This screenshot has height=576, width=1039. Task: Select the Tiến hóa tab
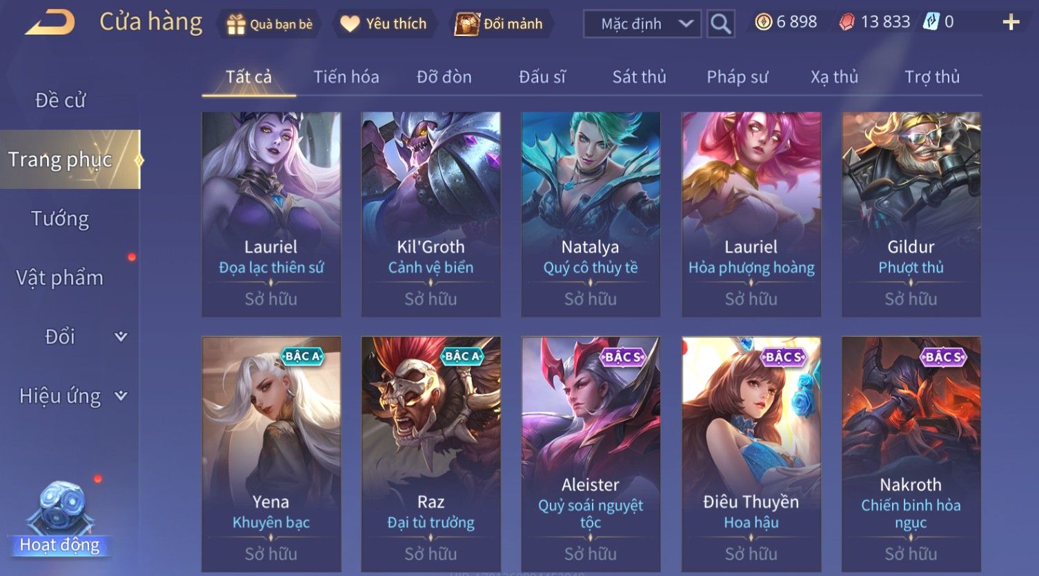pos(346,77)
